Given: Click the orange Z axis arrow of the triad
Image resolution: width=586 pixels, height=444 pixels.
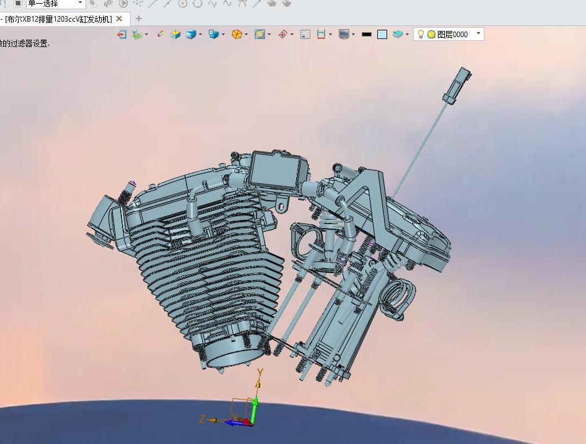Looking at the screenshot, I should click(211, 420).
